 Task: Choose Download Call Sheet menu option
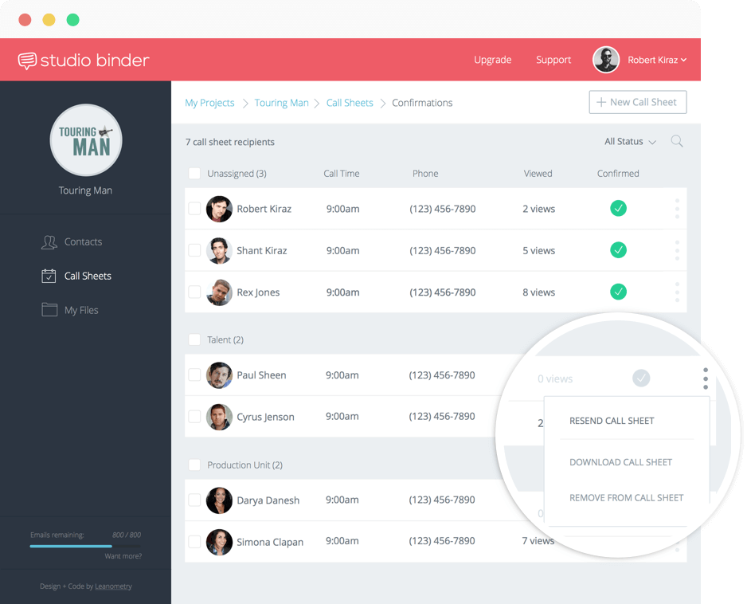(620, 462)
